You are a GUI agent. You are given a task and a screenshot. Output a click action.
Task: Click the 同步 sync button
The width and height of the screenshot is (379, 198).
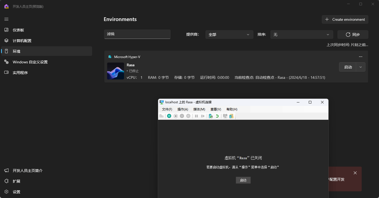click(x=353, y=35)
